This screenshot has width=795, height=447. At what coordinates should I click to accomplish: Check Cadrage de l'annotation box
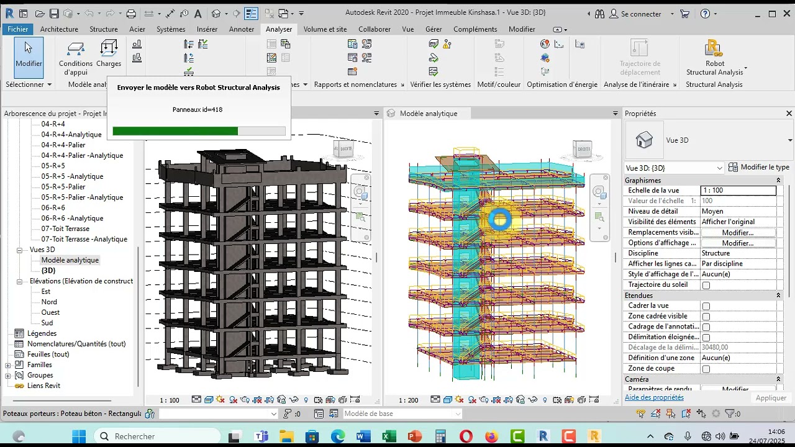point(706,327)
